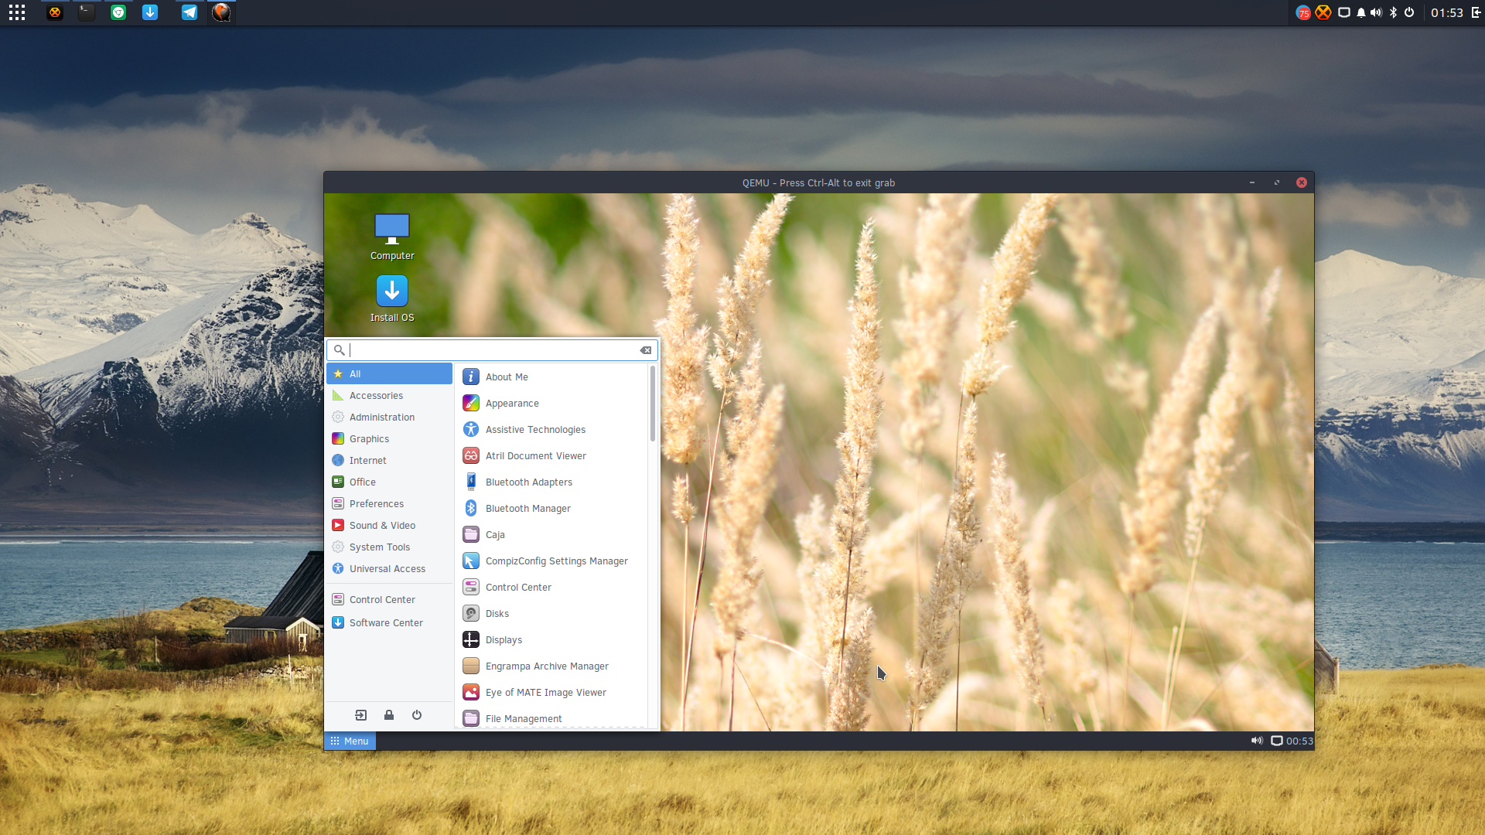Image resolution: width=1485 pixels, height=835 pixels.
Task: Select the Universal Access category
Action: point(389,568)
